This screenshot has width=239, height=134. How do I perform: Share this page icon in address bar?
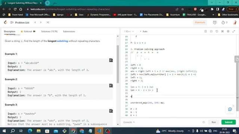click(x=177, y=9)
